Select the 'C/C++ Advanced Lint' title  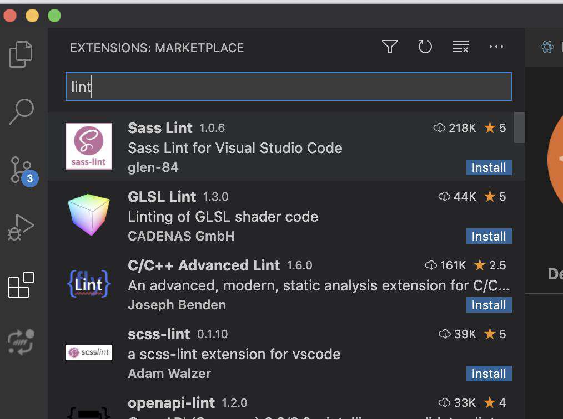(204, 265)
